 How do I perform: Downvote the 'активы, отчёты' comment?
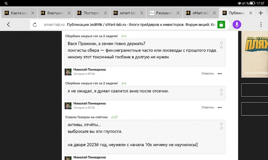pos(221,129)
